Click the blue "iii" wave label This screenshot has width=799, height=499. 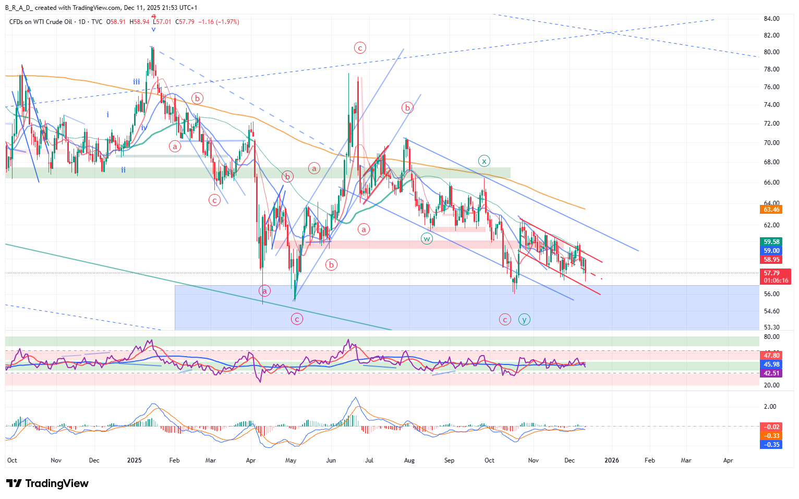point(136,82)
